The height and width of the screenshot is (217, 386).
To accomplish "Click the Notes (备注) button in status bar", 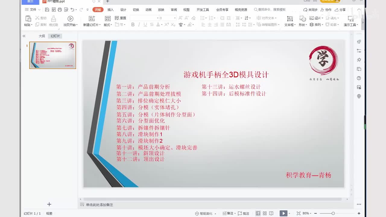I will 228,213.
